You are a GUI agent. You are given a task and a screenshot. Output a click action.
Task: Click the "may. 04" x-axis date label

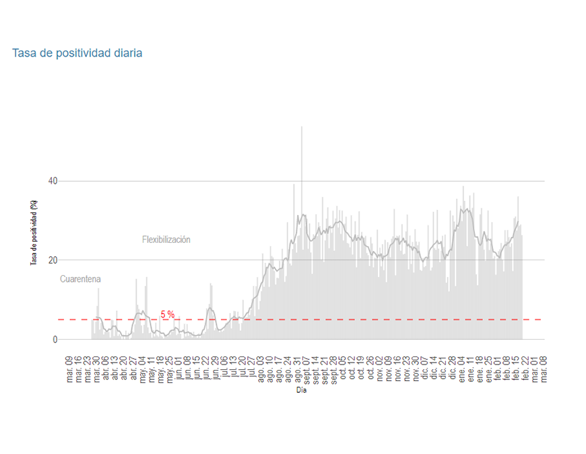(142, 369)
